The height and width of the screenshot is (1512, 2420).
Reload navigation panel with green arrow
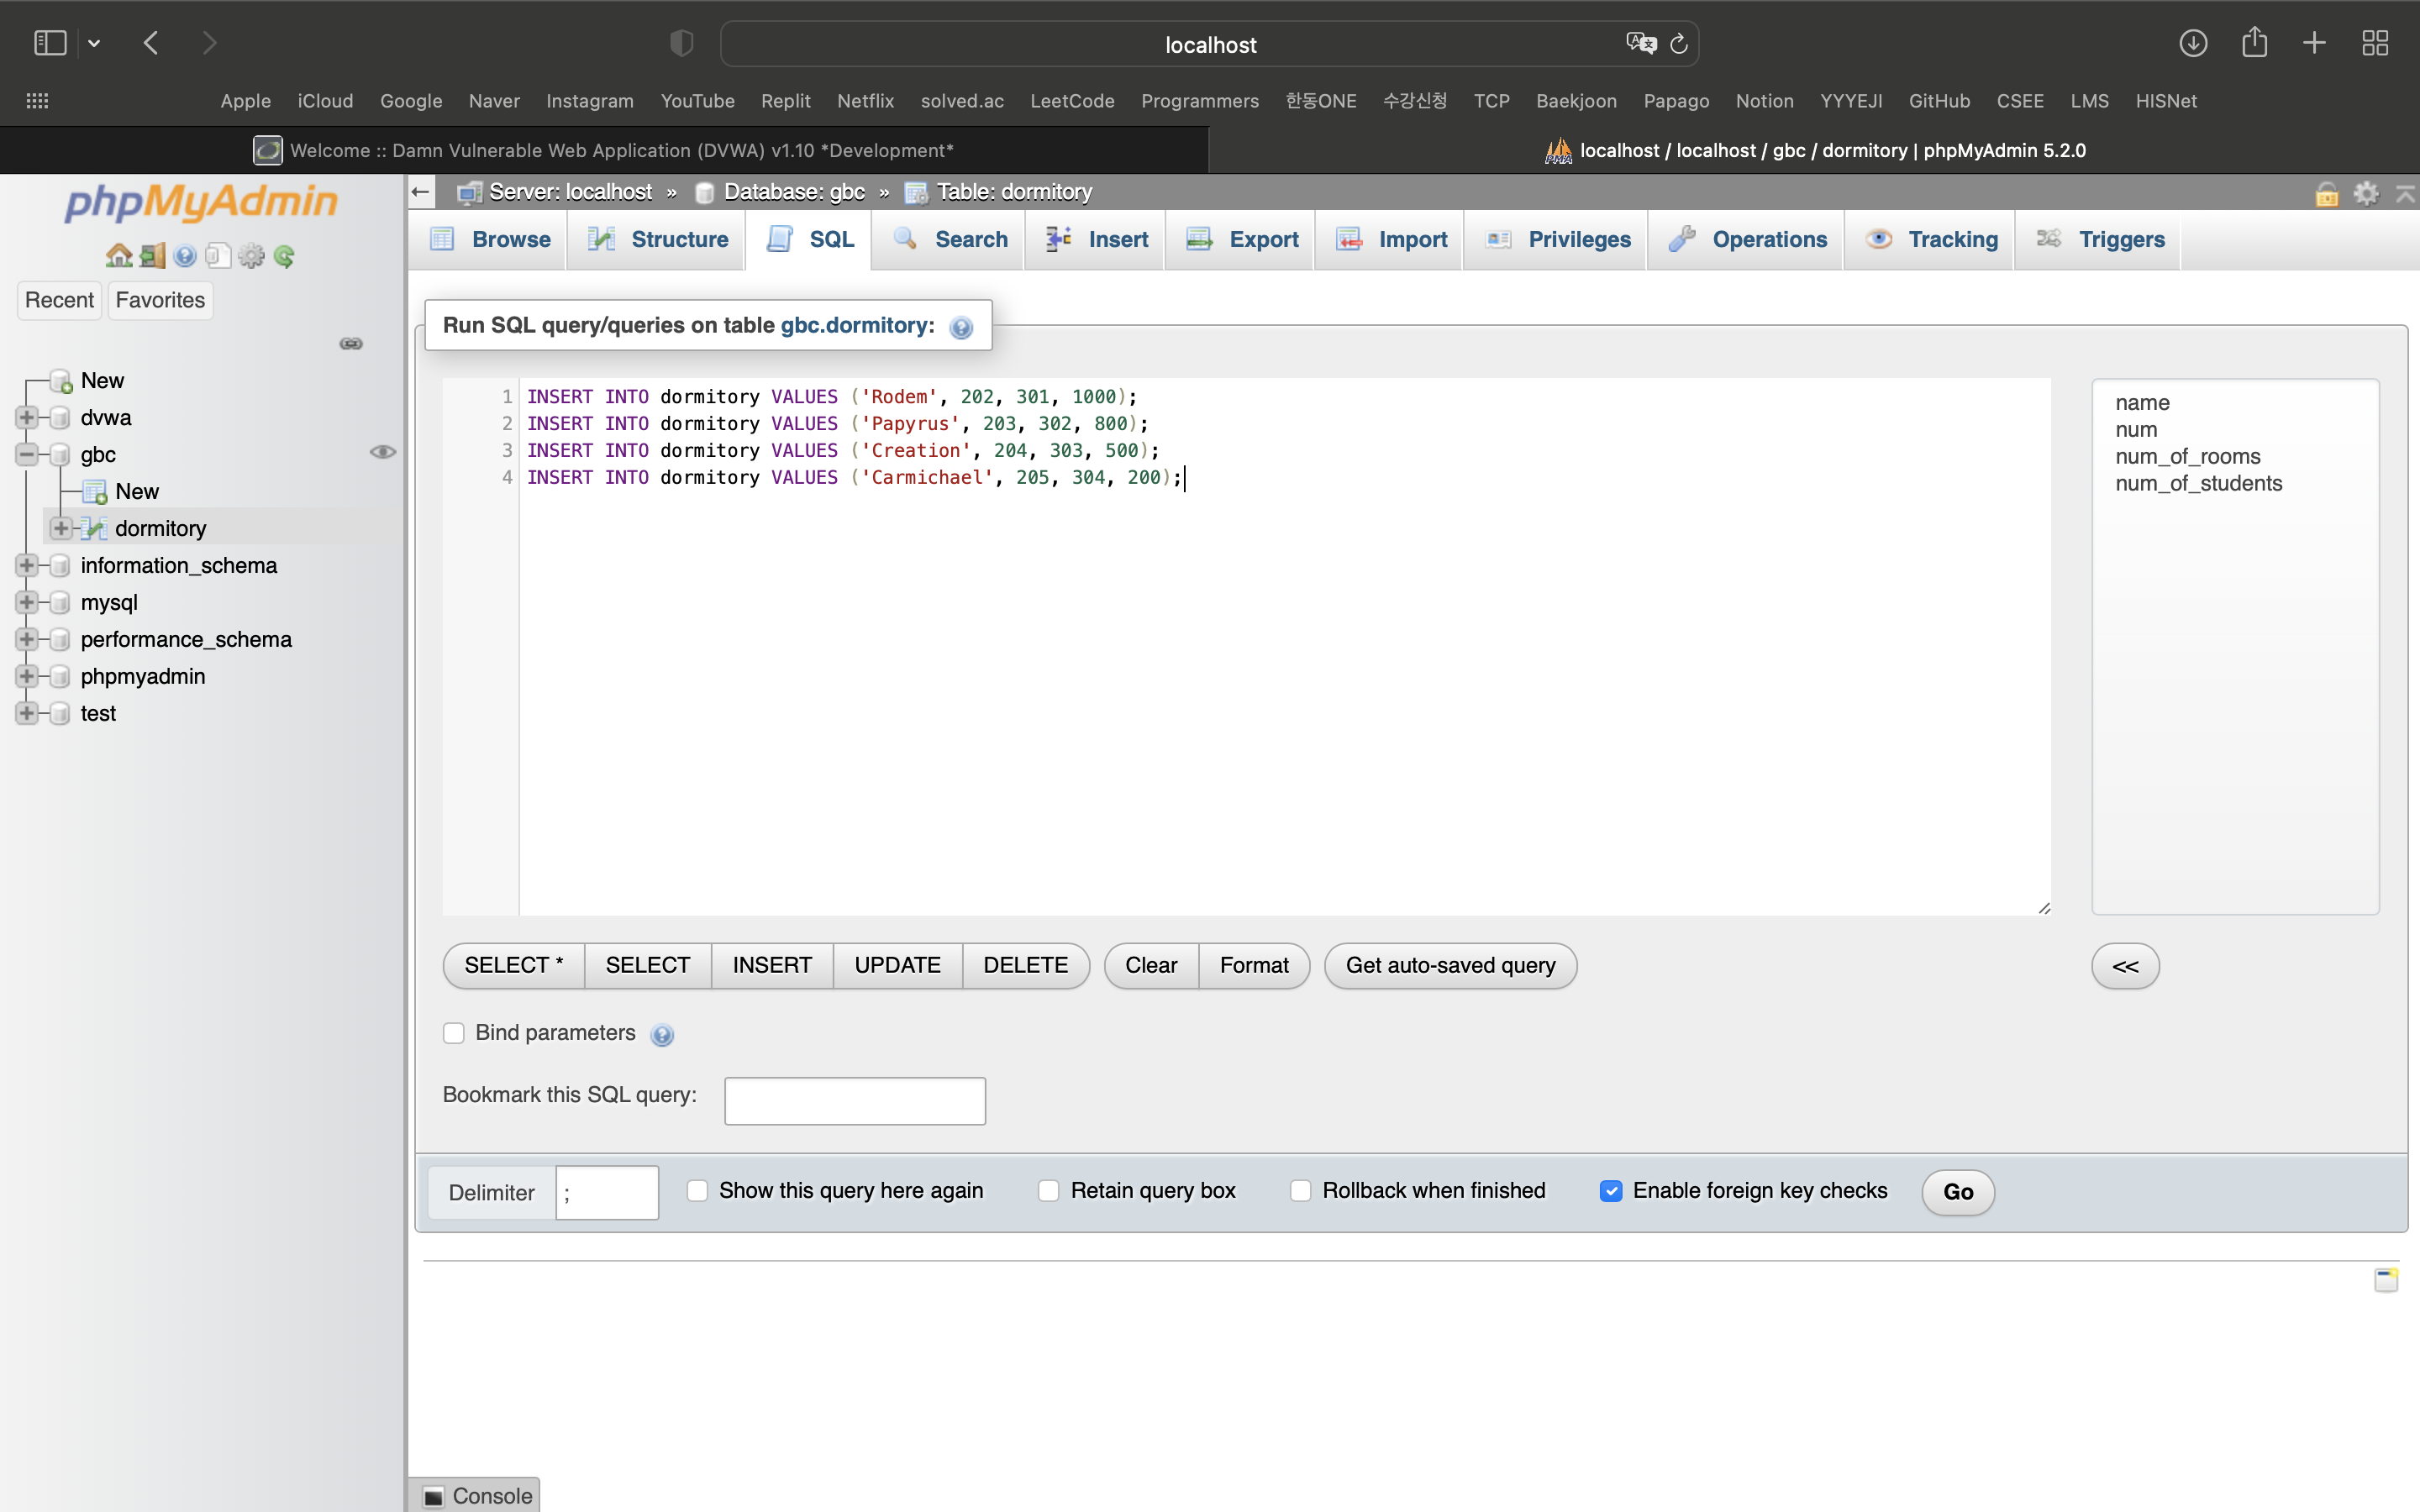click(284, 256)
